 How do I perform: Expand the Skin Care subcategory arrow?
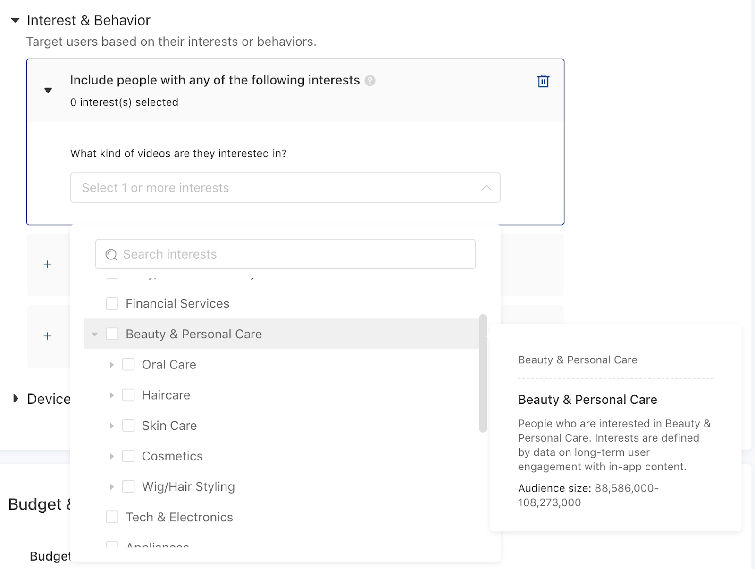pos(111,426)
